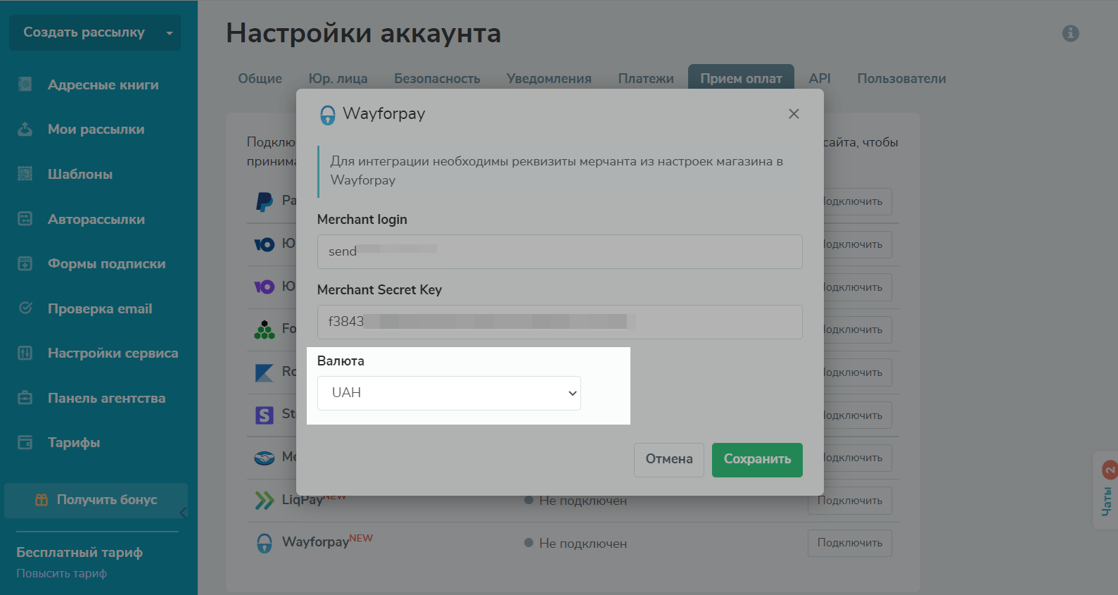
Task: Click the Повысить тариф link
Action: click(61, 574)
